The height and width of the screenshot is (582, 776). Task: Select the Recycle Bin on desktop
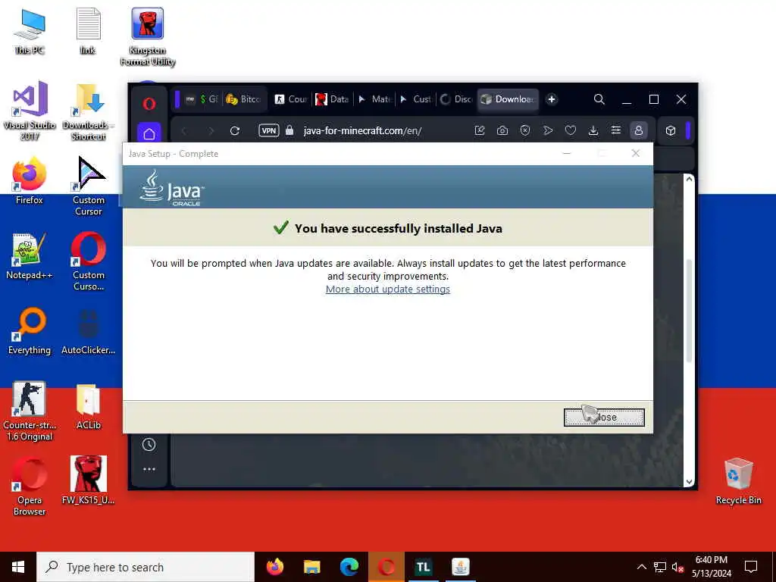pyautogui.click(x=738, y=481)
